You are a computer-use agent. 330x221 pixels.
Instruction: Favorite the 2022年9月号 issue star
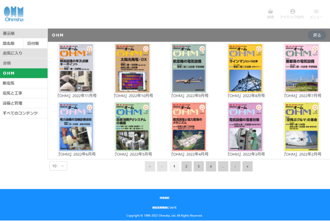(x=202, y=49)
